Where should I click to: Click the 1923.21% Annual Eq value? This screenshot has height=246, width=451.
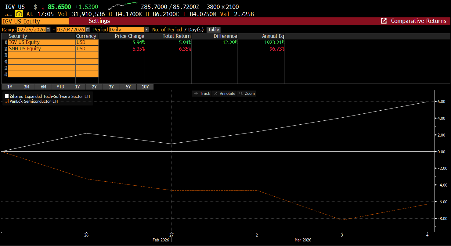click(274, 42)
